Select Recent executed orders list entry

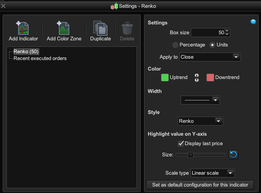tap(40, 58)
